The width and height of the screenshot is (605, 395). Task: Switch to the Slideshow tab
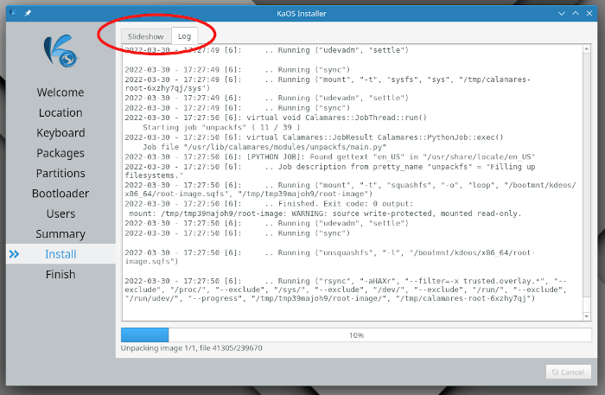coord(146,36)
